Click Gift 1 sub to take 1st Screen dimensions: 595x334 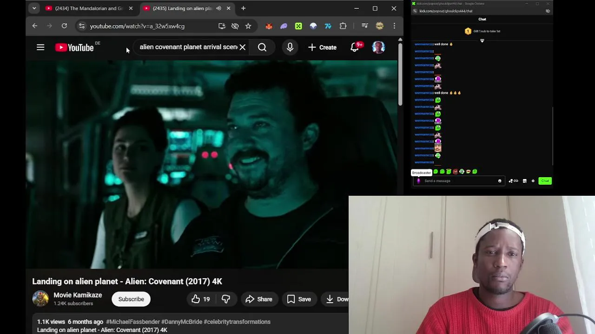(483, 31)
